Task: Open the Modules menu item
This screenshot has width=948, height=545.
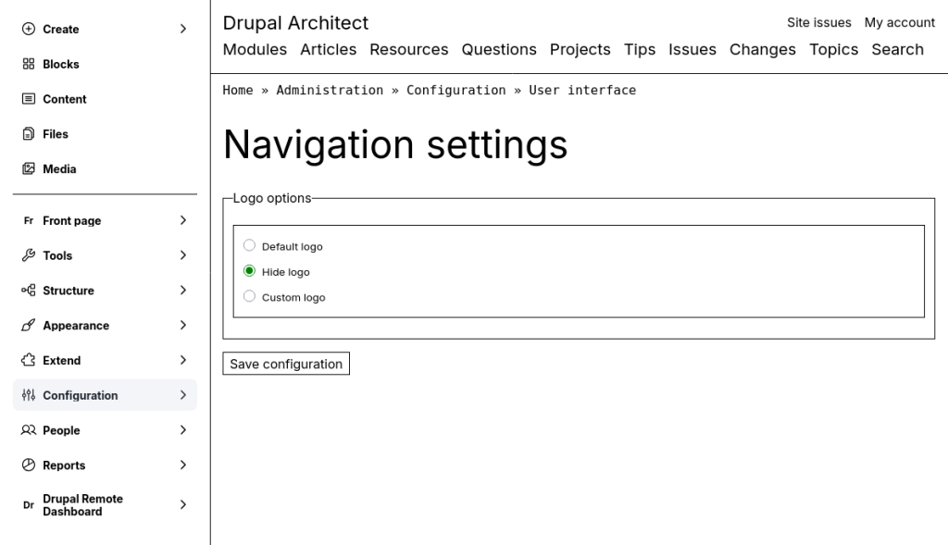Action: [x=255, y=50]
